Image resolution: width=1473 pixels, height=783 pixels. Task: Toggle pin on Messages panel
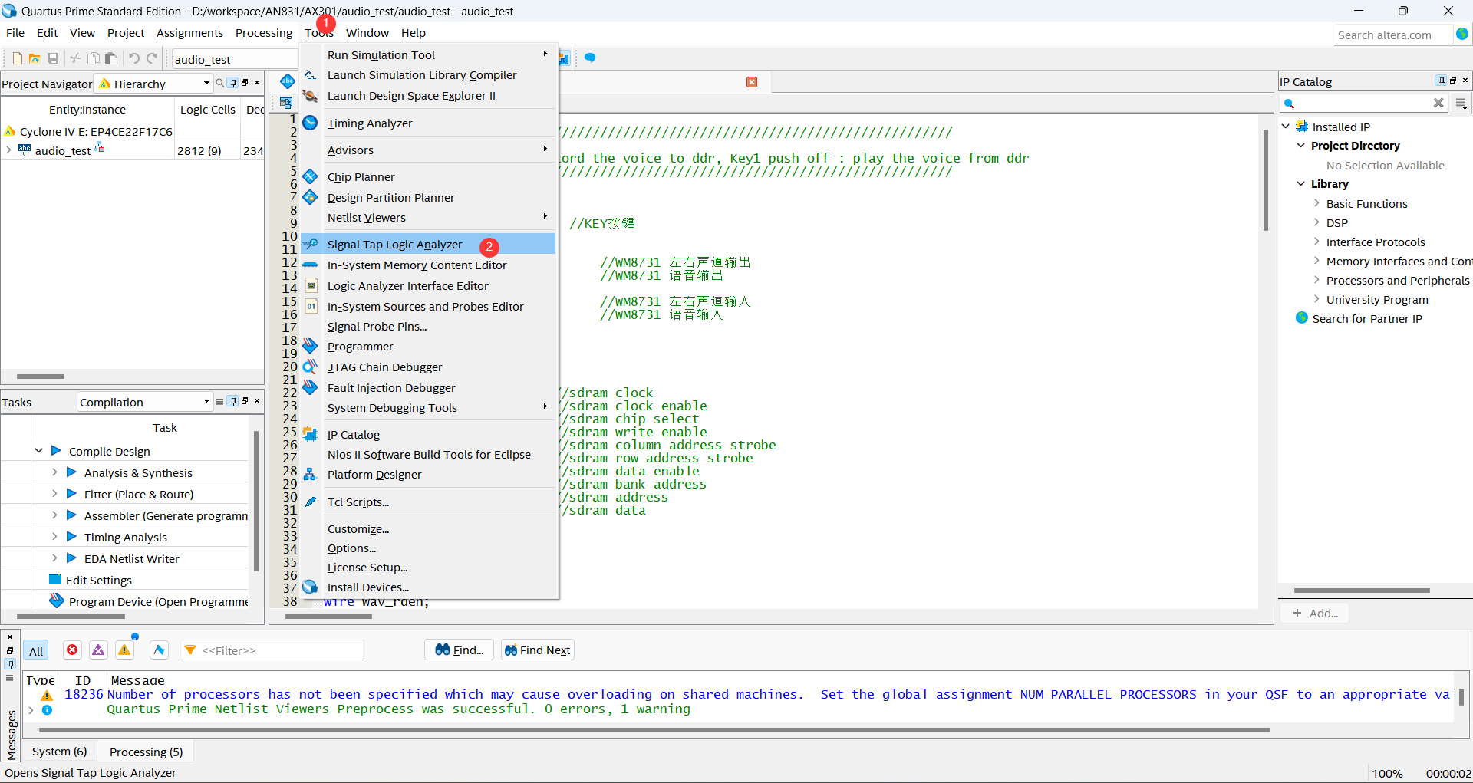coord(10,663)
